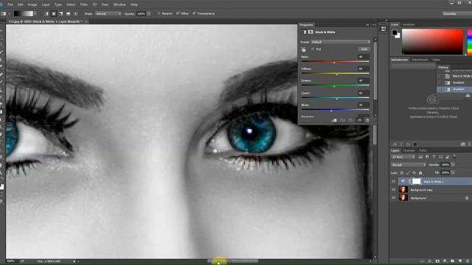Click add layer mask icon
The image size is (472, 265).
pyautogui.click(x=437, y=261)
